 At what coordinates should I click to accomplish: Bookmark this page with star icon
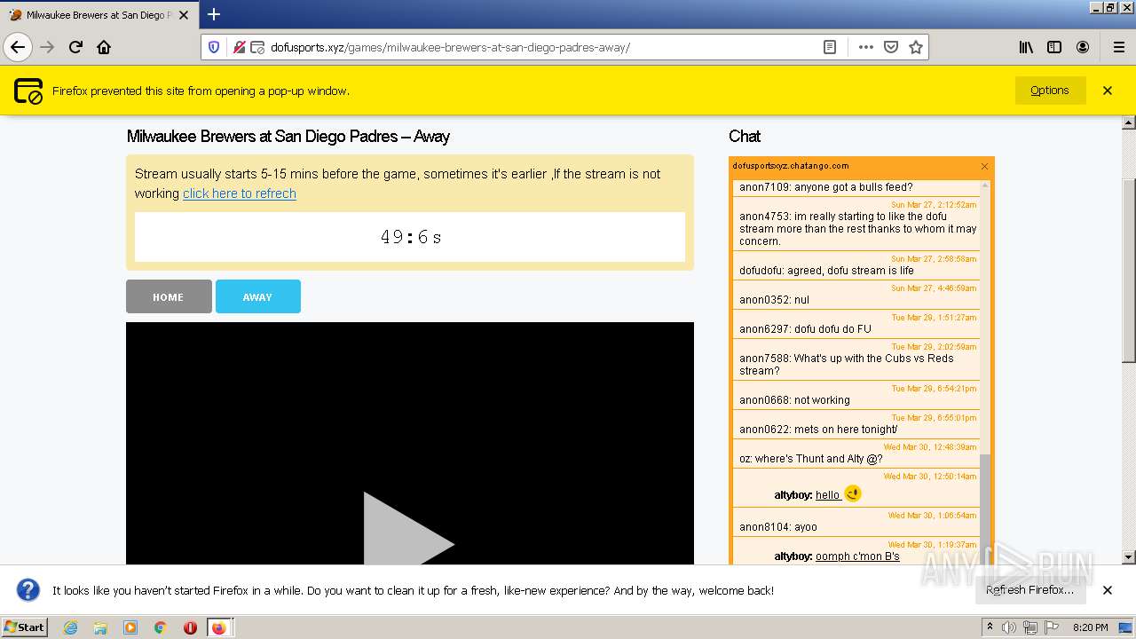[x=916, y=47]
